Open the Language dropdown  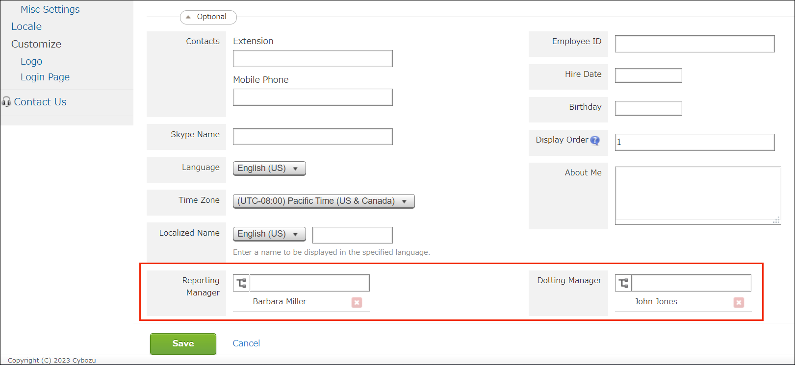(269, 169)
